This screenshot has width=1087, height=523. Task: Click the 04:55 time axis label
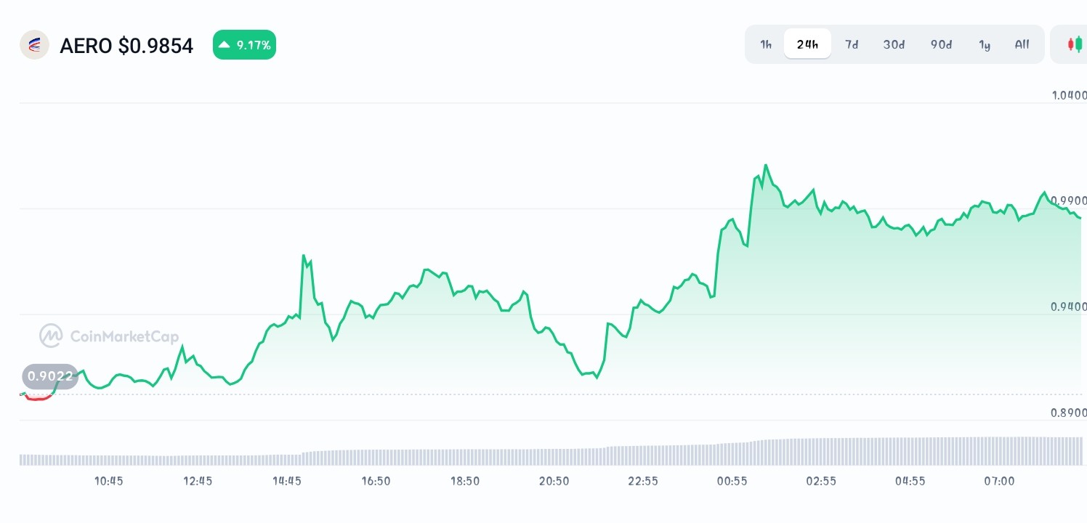click(x=910, y=481)
